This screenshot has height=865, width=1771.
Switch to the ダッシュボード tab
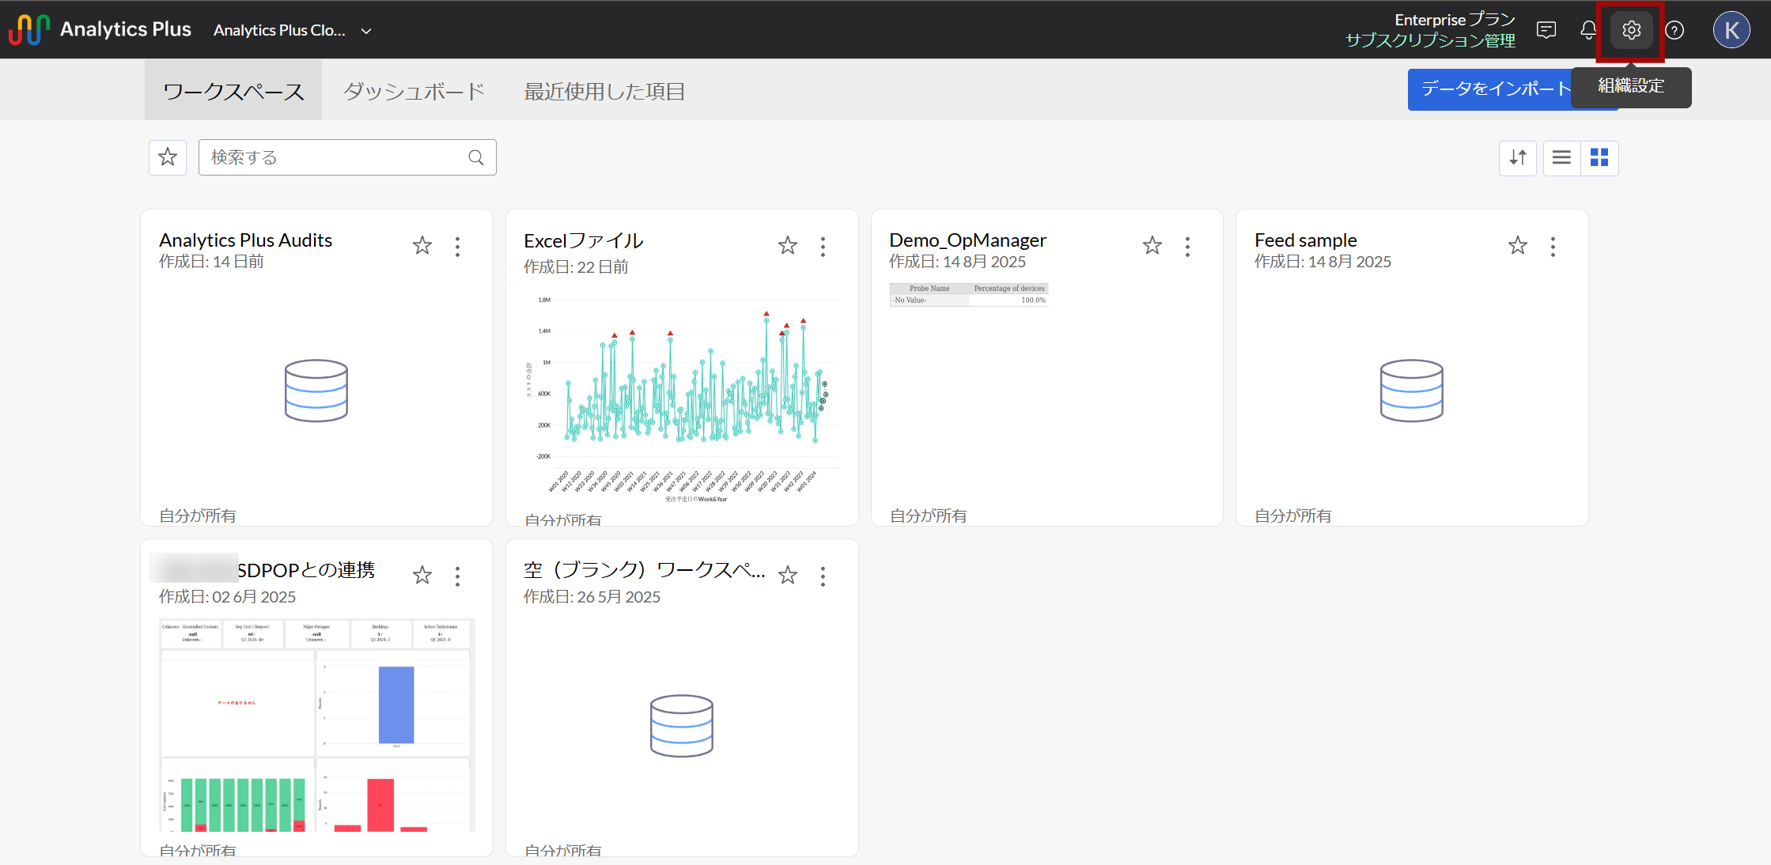click(x=414, y=92)
